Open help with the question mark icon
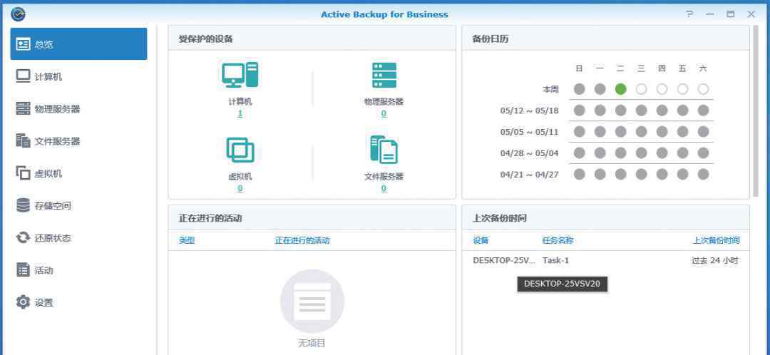The width and height of the screenshot is (770, 355). 689,14
